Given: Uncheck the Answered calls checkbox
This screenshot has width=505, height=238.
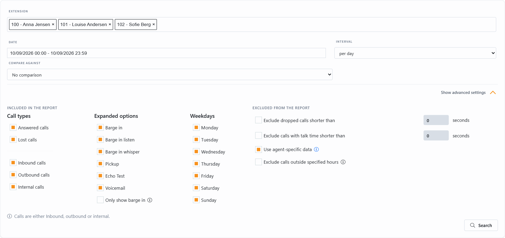Looking at the screenshot, I should [x=13, y=127].
